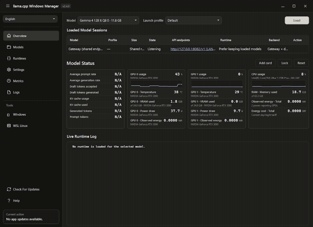Viewport: 313px width, 227px height.
Task: Click the GPU 1 usage graph
Action: coord(217,84)
